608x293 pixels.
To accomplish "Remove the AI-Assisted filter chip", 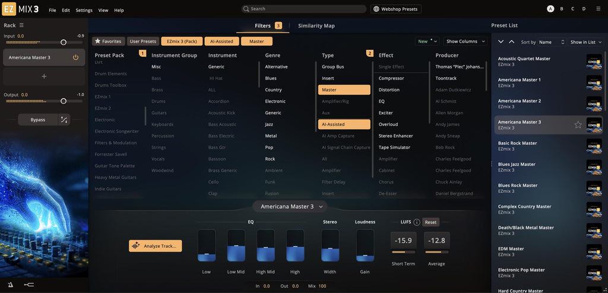I will (x=222, y=41).
